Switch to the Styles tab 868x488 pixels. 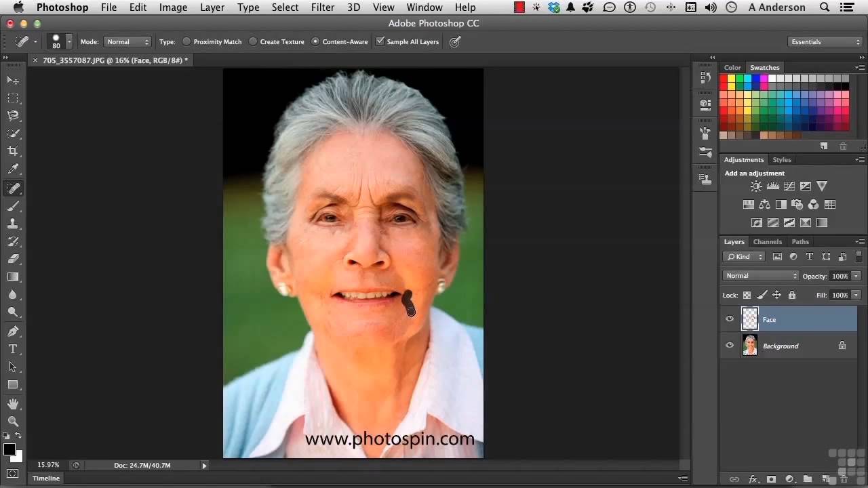click(x=782, y=160)
